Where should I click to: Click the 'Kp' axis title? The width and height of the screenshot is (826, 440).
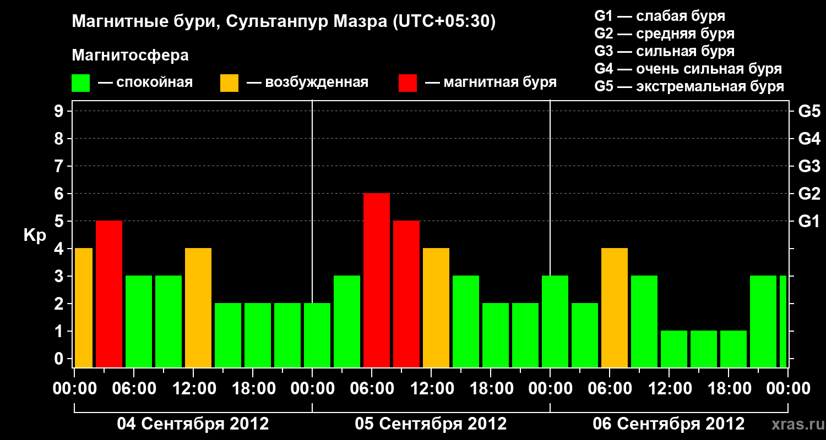click(x=35, y=236)
